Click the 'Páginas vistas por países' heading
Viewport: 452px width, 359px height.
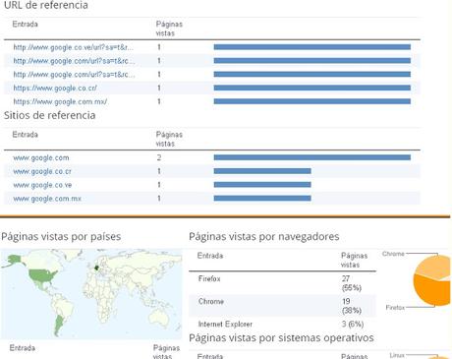(61, 237)
